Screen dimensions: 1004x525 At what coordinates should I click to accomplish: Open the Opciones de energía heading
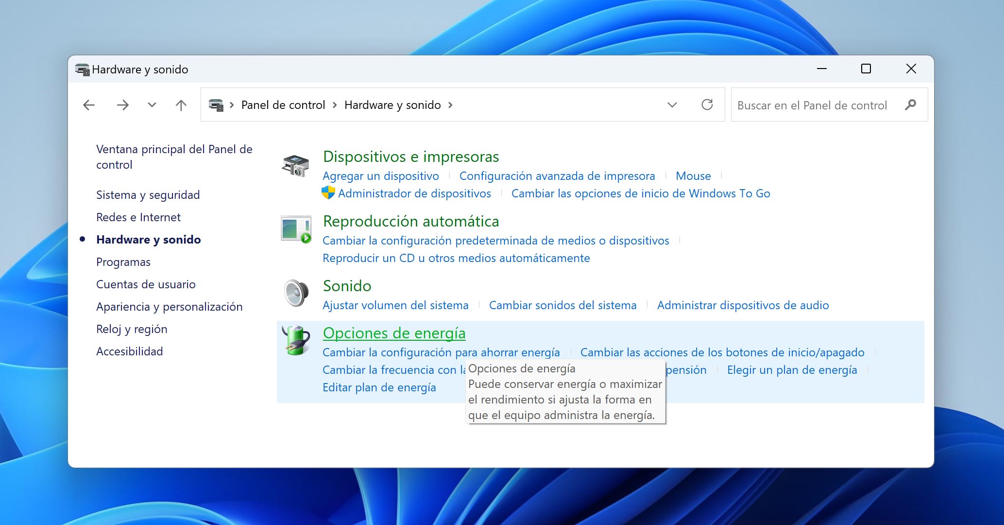394,333
